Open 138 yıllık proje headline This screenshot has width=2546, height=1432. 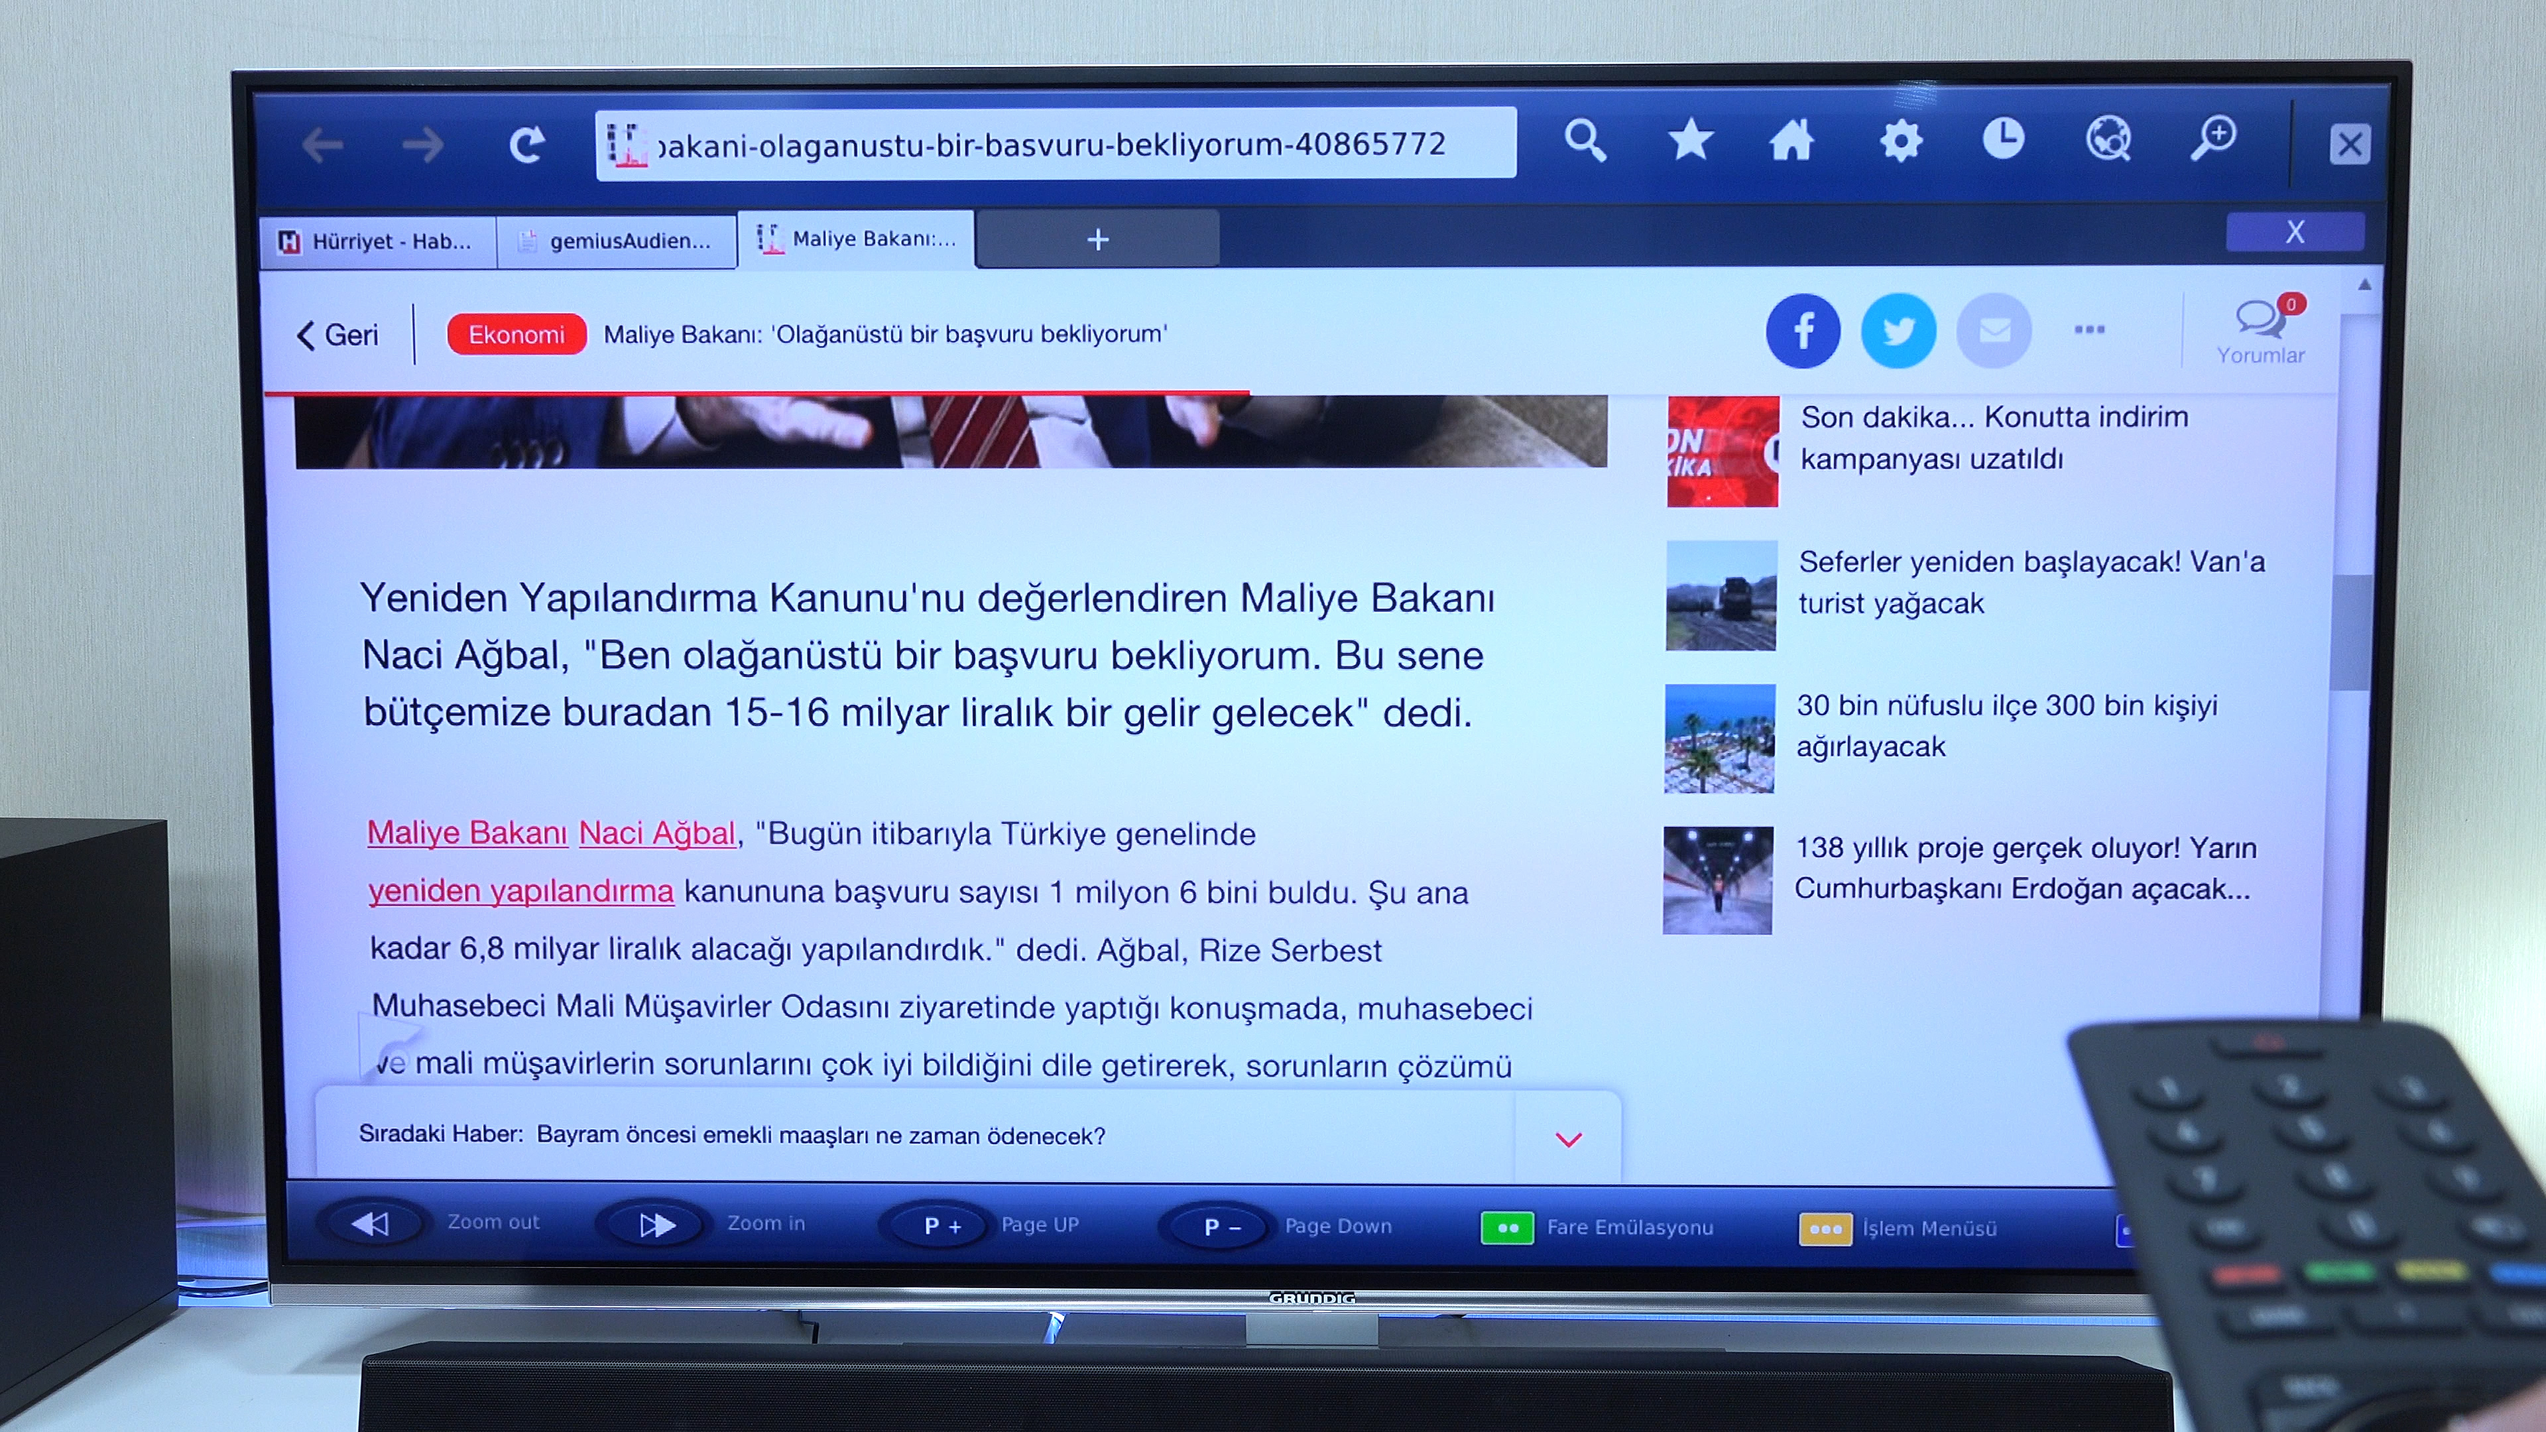[x=2025, y=868]
